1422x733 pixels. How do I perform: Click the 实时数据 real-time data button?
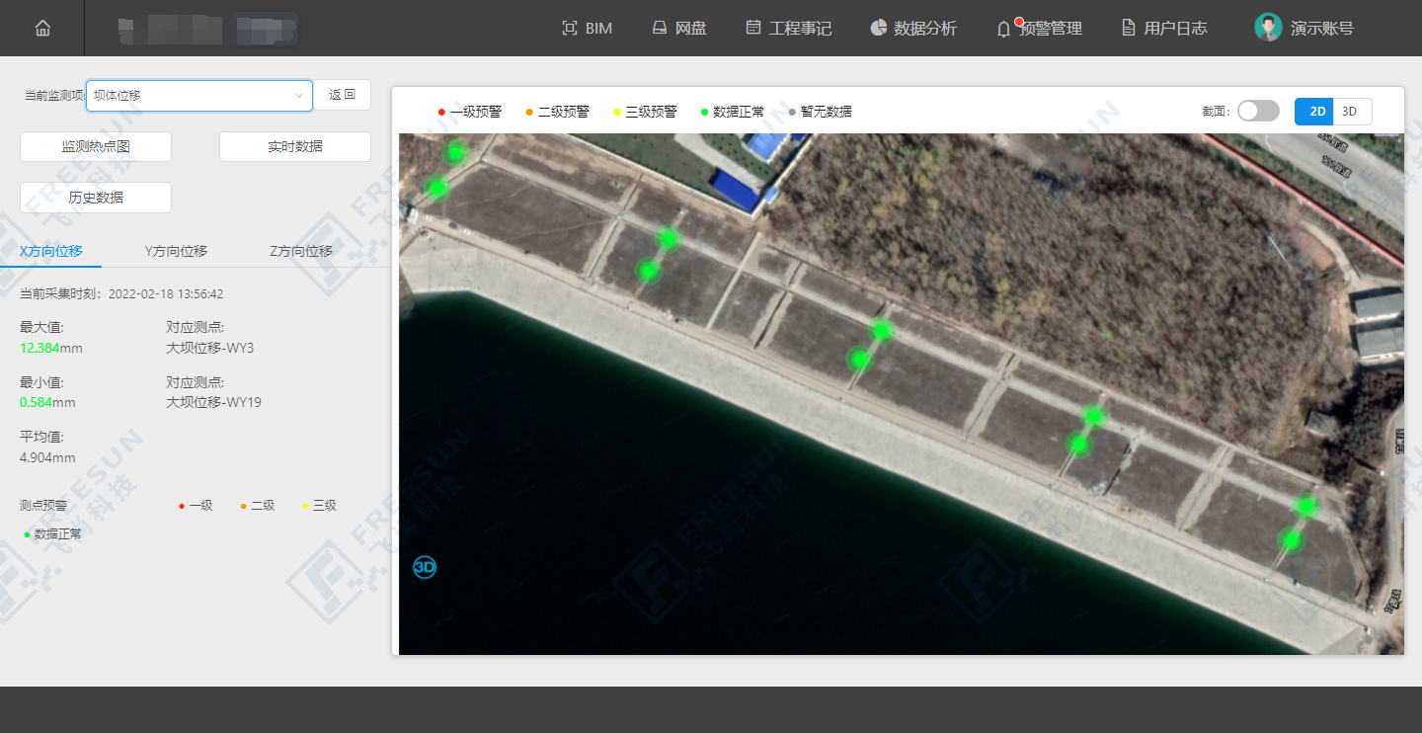point(294,146)
